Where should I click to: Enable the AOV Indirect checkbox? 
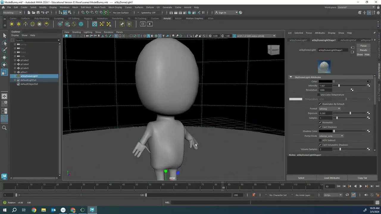[x=320, y=140]
